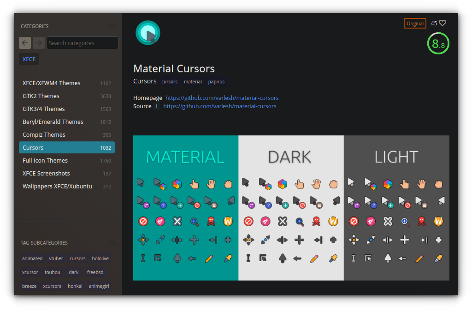Screen dimensions: 472x310
Task: Open the Homepage GitHub link
Action: tap(222, 98)
